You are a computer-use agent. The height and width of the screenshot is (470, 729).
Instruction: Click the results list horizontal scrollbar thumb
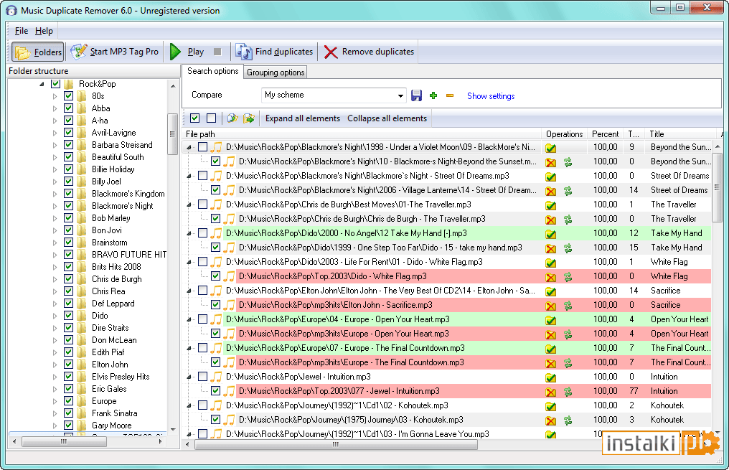pyautogui.click(x=336, y=444)
